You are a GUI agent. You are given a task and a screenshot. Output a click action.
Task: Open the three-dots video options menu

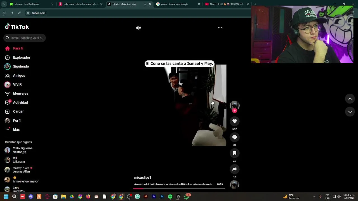point(220,28)
